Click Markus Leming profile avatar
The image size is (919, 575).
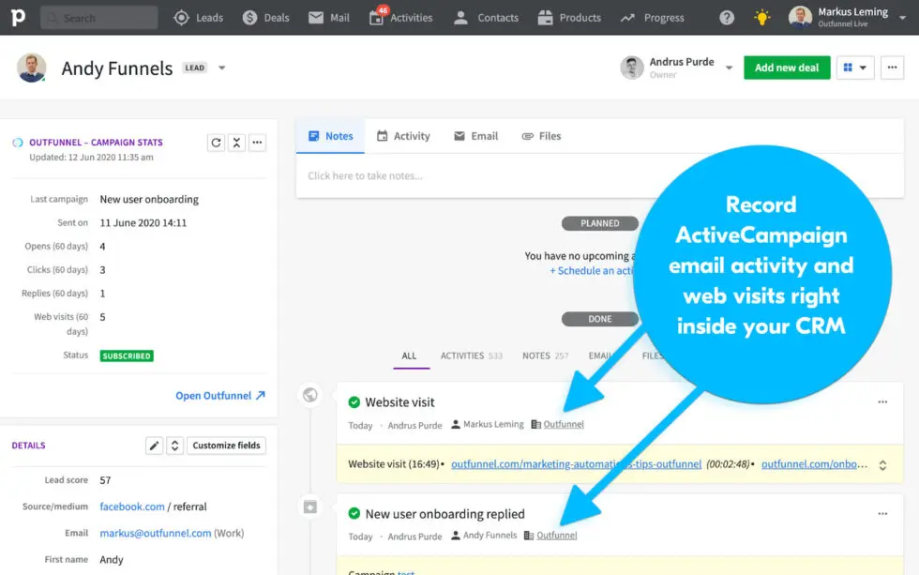click(x=800, y=17)
